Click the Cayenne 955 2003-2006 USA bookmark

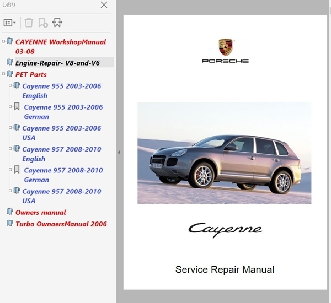click(61, 133)
